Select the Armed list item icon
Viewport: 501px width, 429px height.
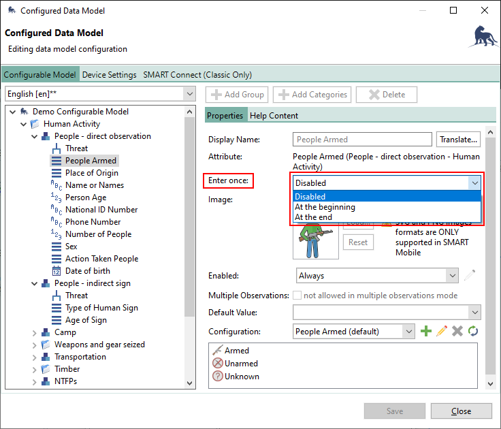218,351
